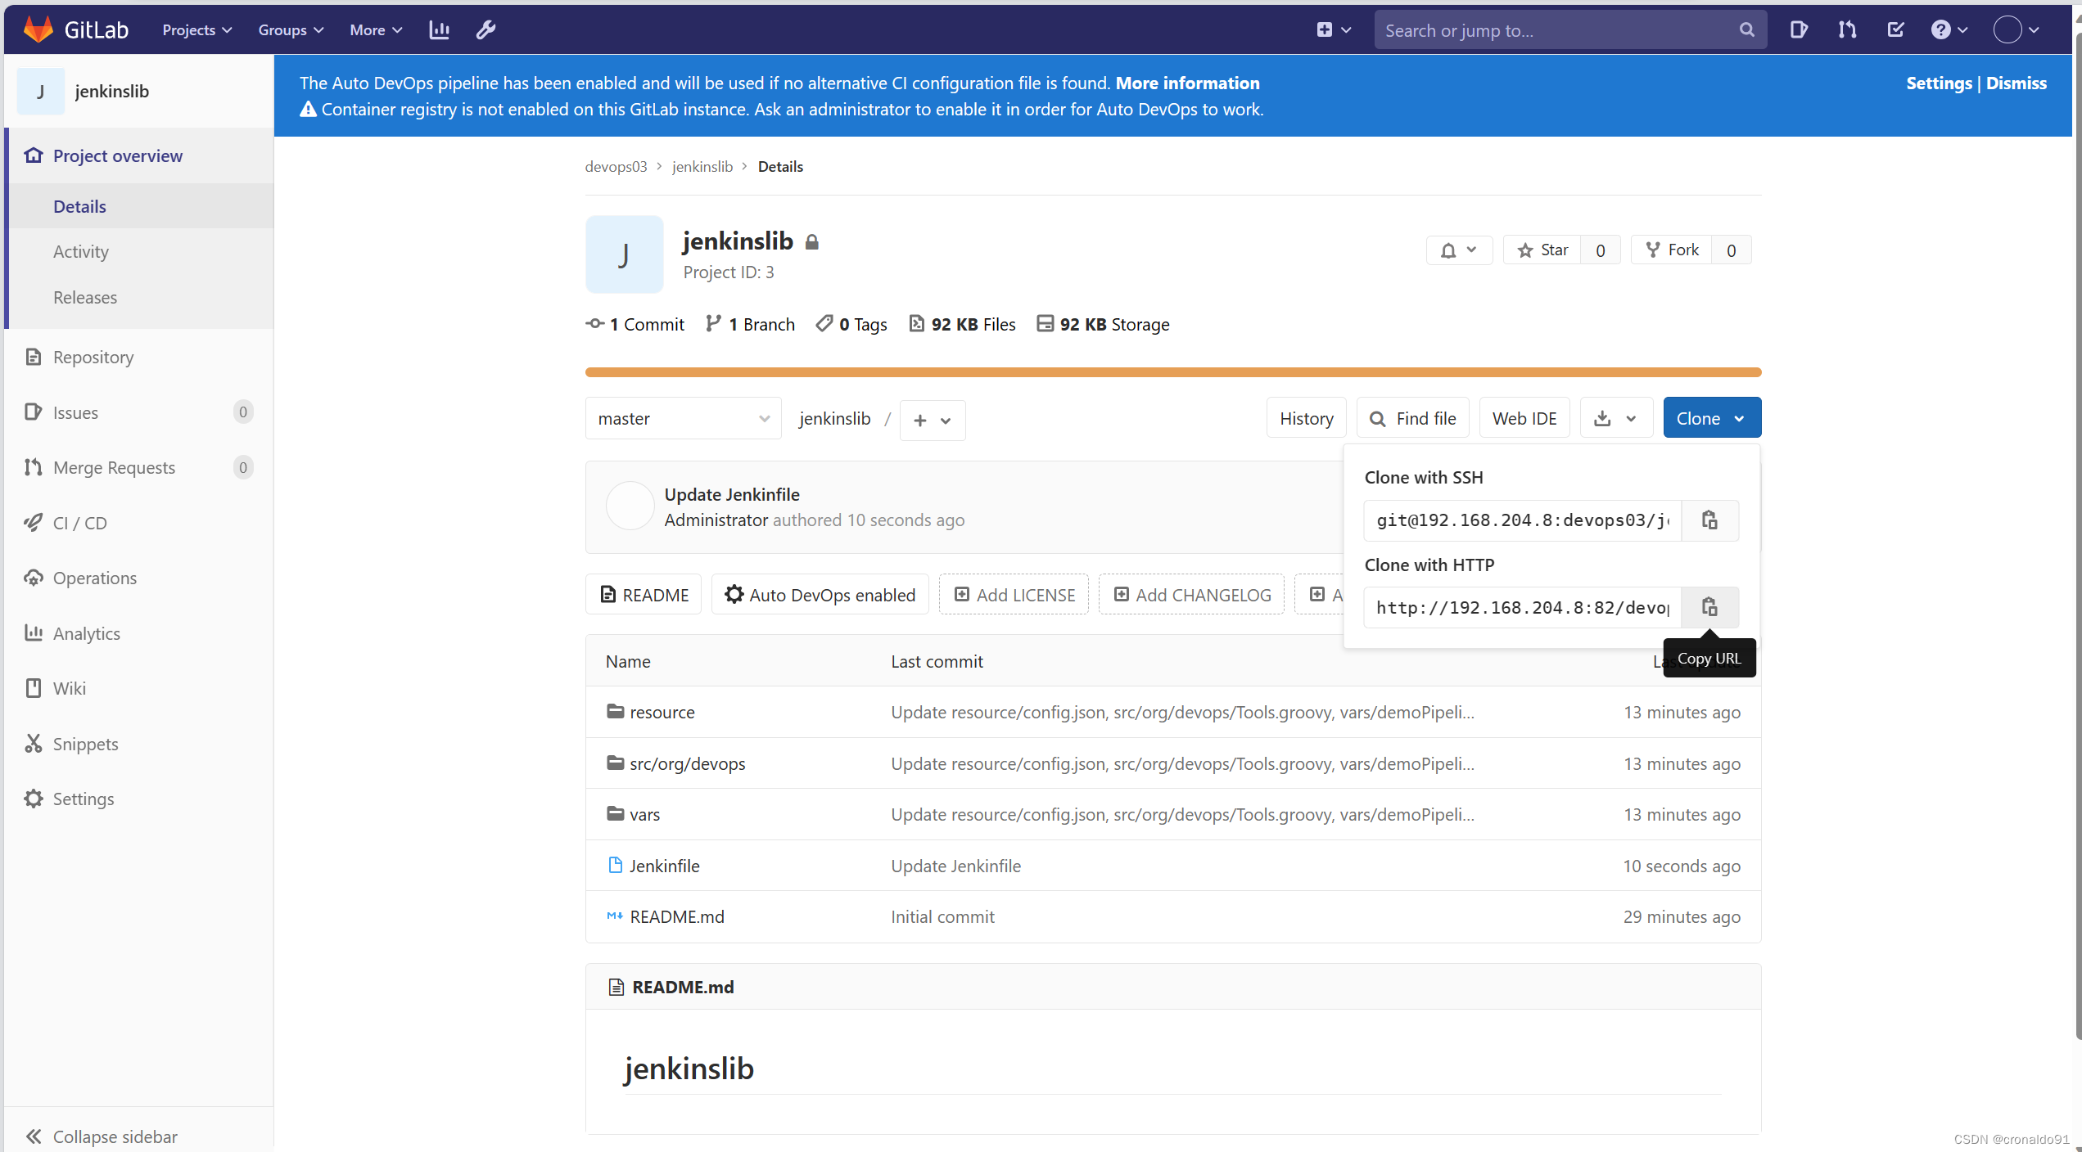This screenshot has height=1152, width=2082.
Task: Click the jenkinslib project avatar in sidebar
Action: click(41, 91)
